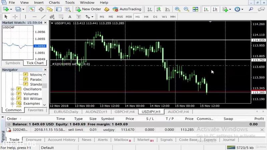Open the Insert menu
267x150 pixels.
39,3
